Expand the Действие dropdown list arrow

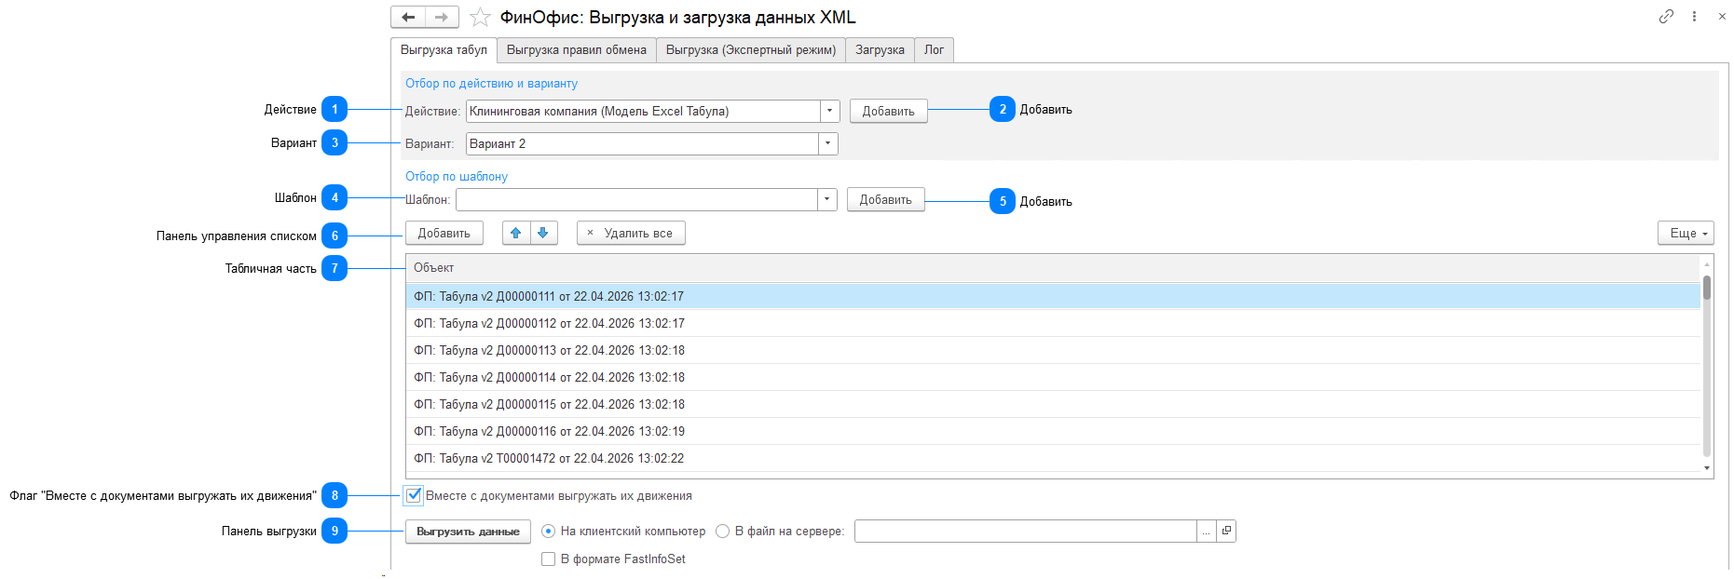(829, 111)
